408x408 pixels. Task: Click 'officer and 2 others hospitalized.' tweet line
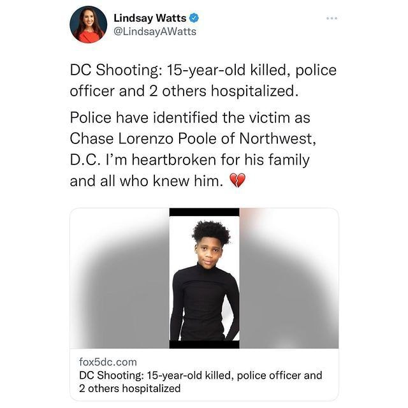[x=184, y=91]
